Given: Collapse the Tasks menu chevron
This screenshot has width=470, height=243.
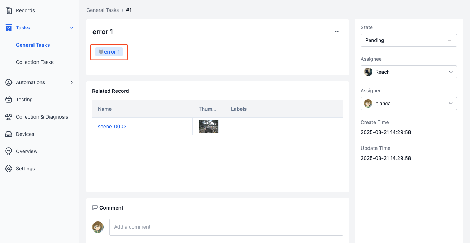Looking at the screenshot, I should click(72, 28).
